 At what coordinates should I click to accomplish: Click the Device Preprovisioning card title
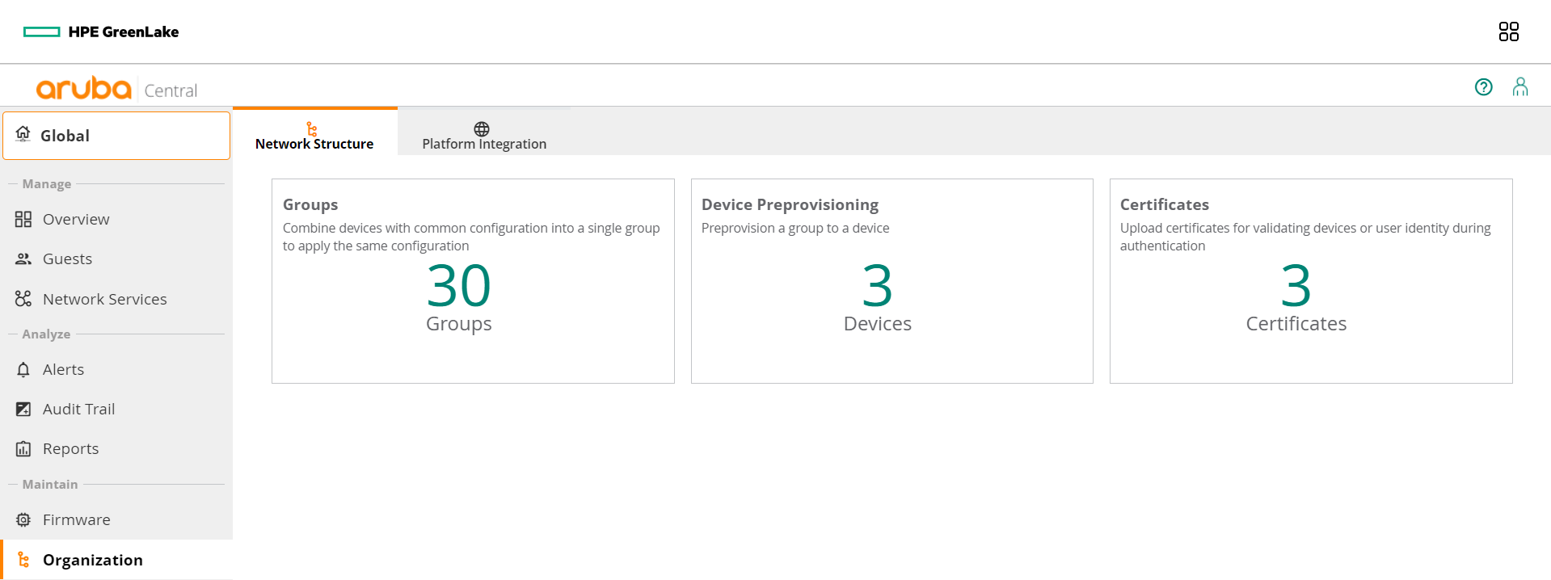coord(790,204)
